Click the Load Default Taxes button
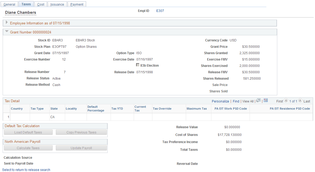This screenshot has height=172, width=315. [28, 132]
